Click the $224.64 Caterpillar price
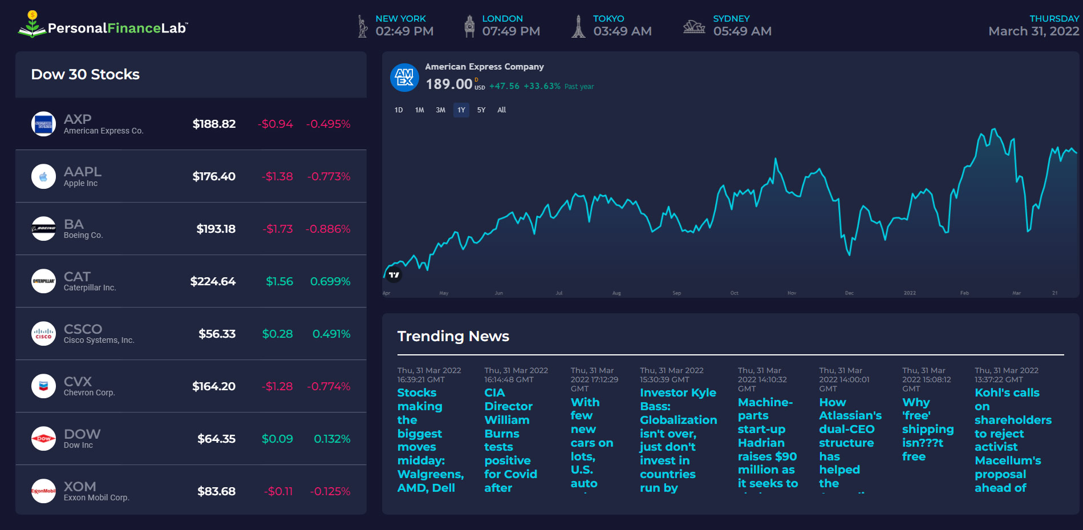1083x530 pixels. tap(213, 281)
